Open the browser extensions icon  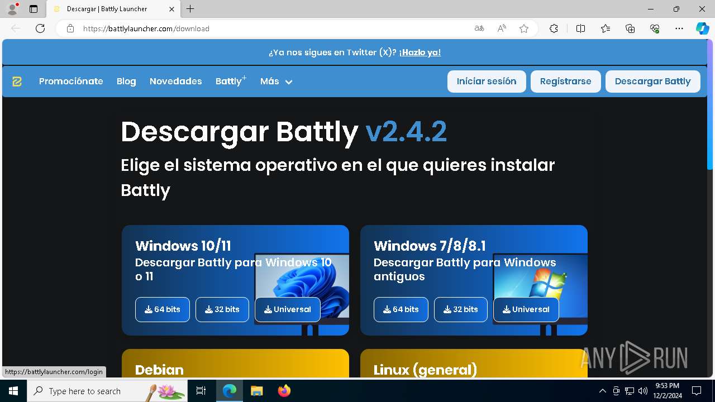(554, 28)
